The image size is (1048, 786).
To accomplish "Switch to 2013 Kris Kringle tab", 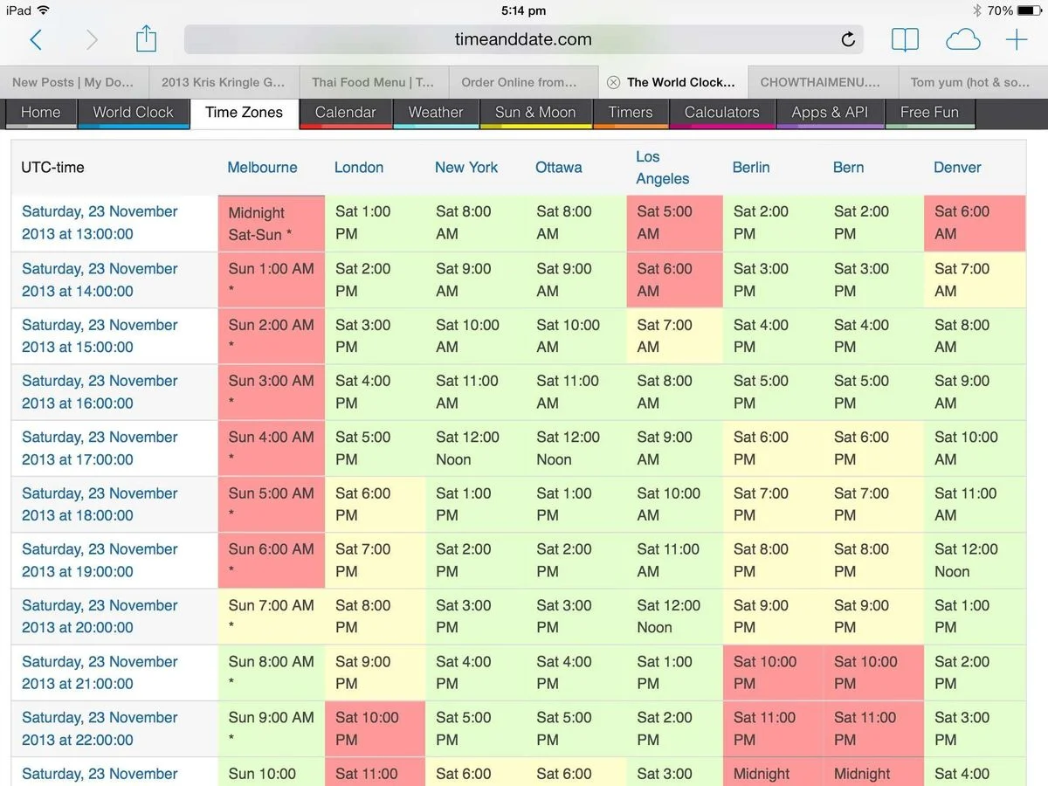I will [x=224, y=82].
